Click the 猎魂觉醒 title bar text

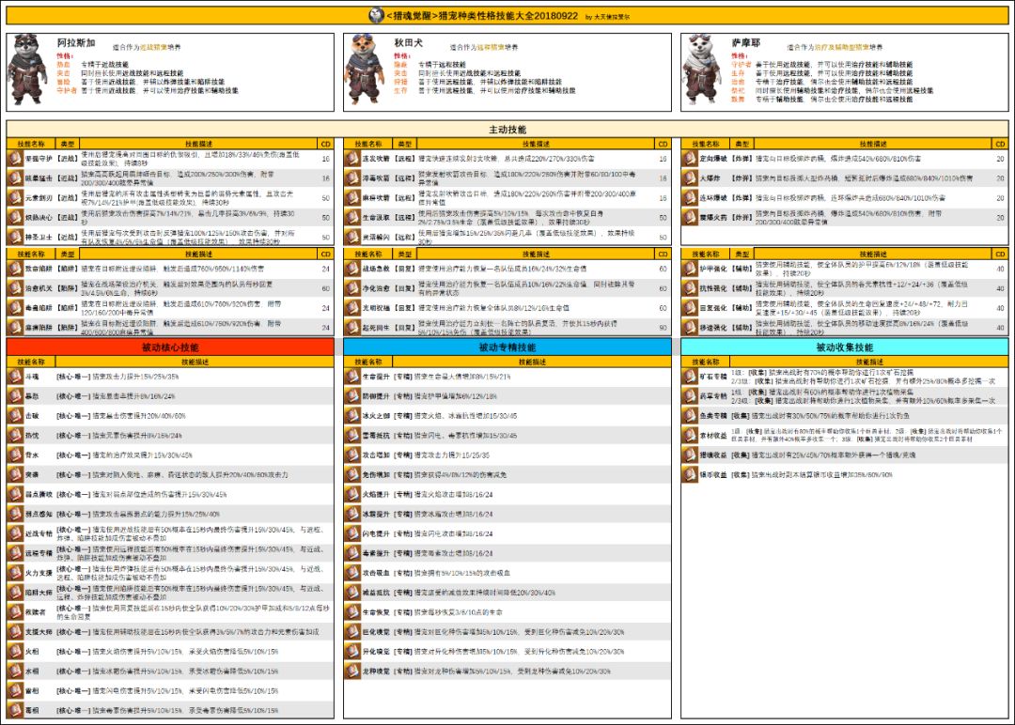[x=507, y=15]
